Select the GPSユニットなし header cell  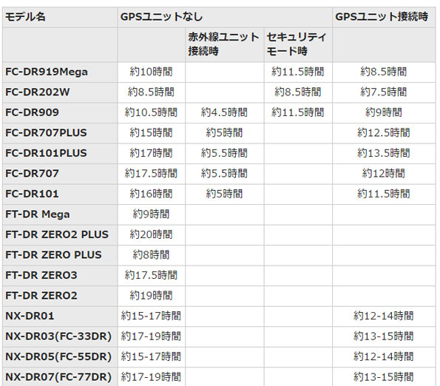161,17
